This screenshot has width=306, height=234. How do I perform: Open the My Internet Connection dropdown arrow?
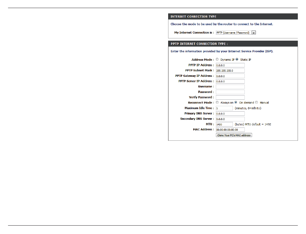(253, 33)
